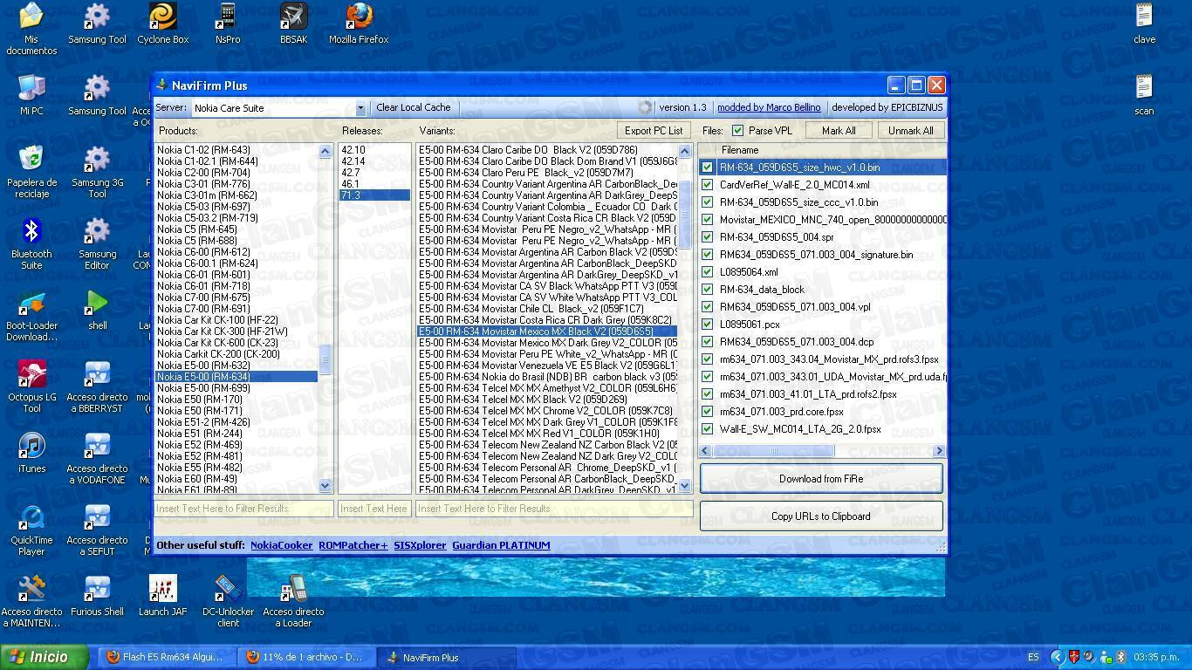Viewport: 1192px width, 670px height.
Task: Click the Releases filter text field
Action: coord(374,509)
